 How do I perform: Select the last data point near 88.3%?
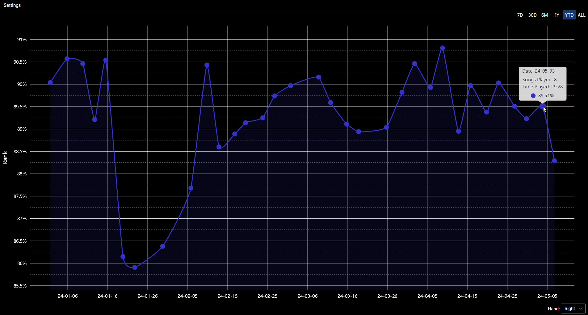(554, 161)
